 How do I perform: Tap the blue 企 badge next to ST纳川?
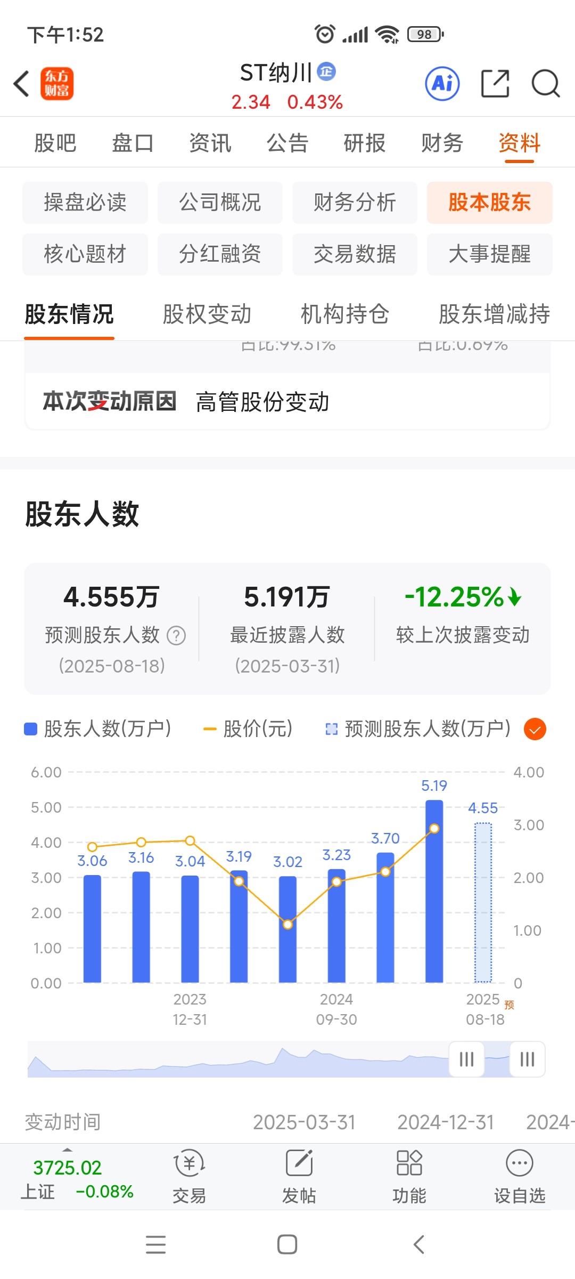[x=326, y=71]
